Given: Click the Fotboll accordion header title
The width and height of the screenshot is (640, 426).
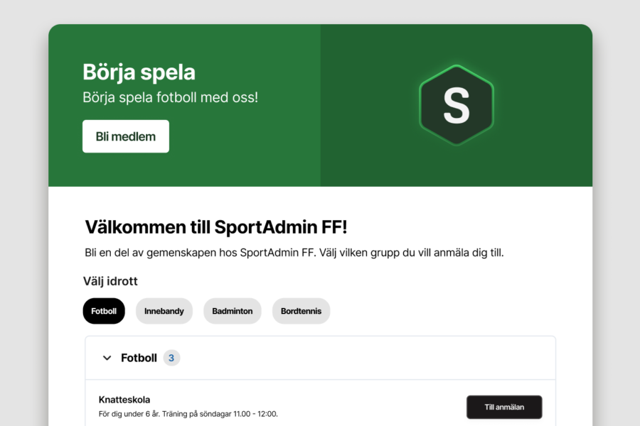Looking at the screenshot, I should [139, 358].
